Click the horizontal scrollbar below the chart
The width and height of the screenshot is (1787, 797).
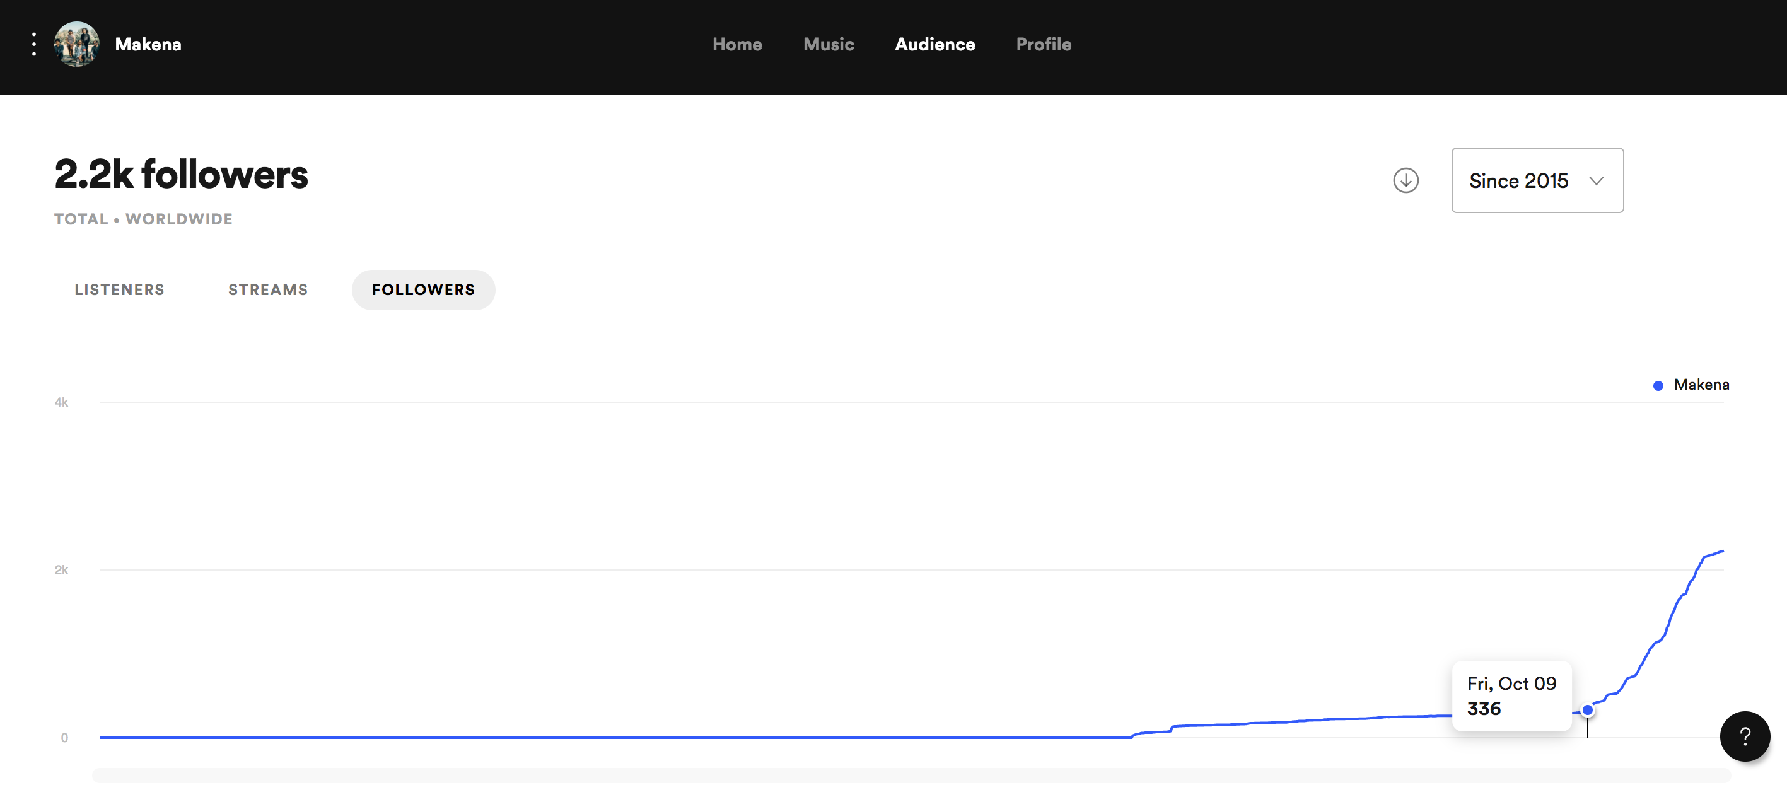click(x=910, y=776)
